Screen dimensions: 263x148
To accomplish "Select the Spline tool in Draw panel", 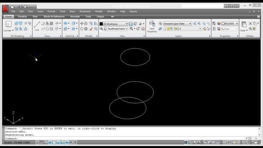I will coord(43,29).
